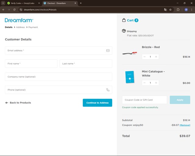This screenshot has height=156, width=195.
Task: Remove the enjoy50 coupon
Action: [x=185, y=125]
